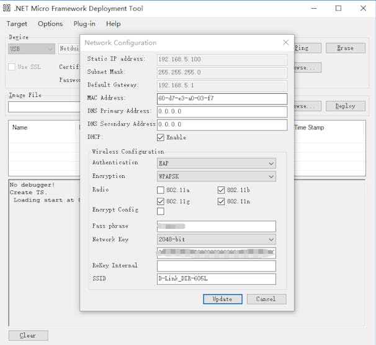Click the SSID field
376x345 pixels.
[217, 279]
